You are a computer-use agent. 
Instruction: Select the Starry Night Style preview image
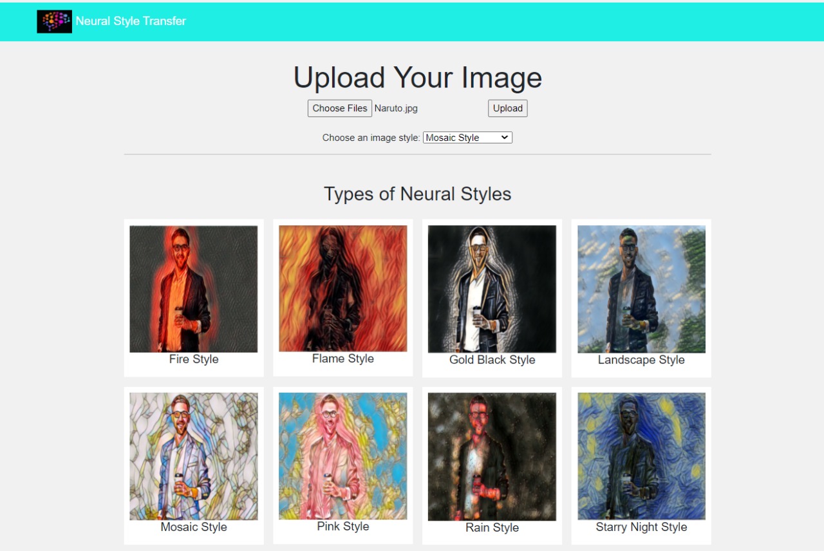[x=641, y=456]
